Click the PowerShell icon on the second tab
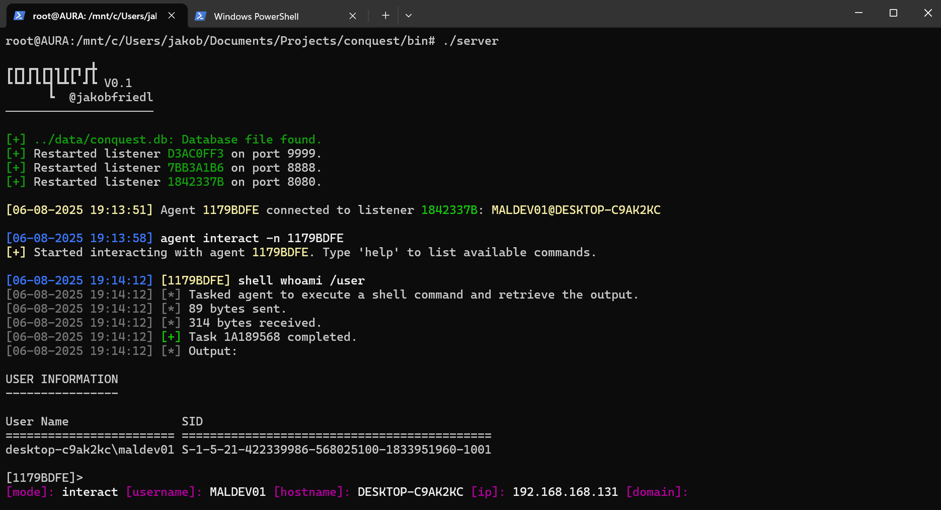The width and height of the screenshot is (941, 510). tap(200, 16)
